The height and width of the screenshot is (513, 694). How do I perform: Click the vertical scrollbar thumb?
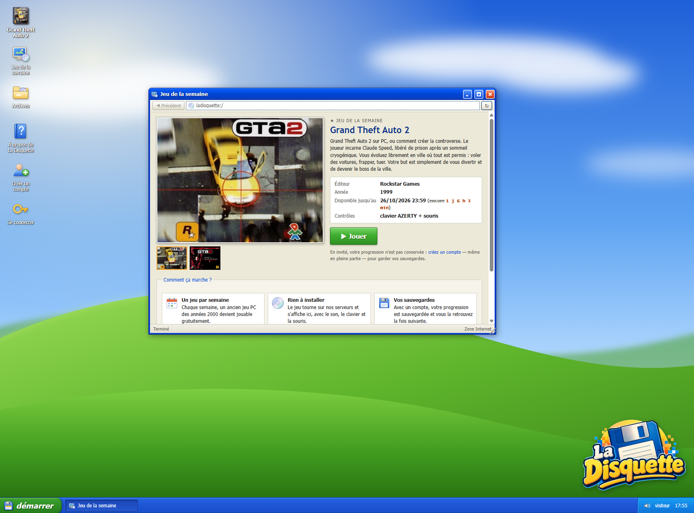coord(491,195)
